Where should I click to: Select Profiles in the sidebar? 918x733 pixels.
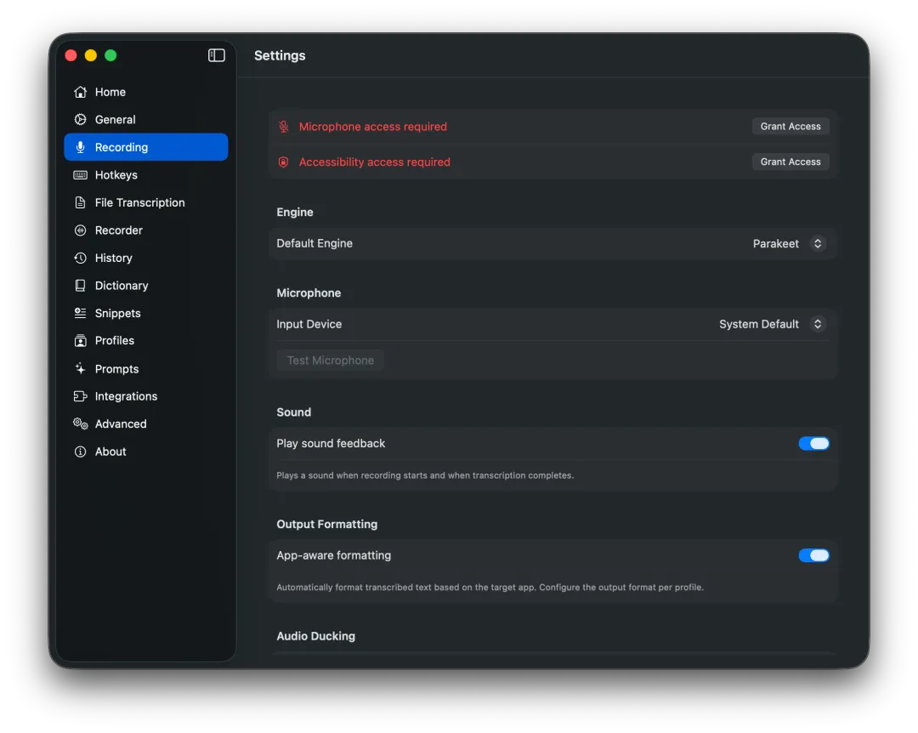[115, 340]
